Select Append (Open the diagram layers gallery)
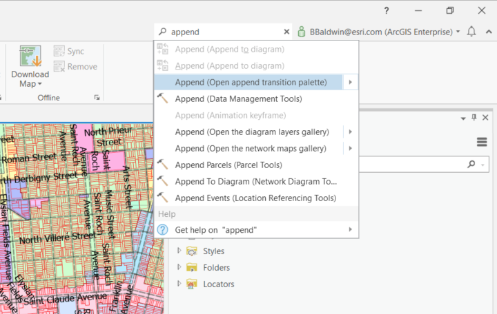This screenshot has height=314, width=497. point(248,132)
